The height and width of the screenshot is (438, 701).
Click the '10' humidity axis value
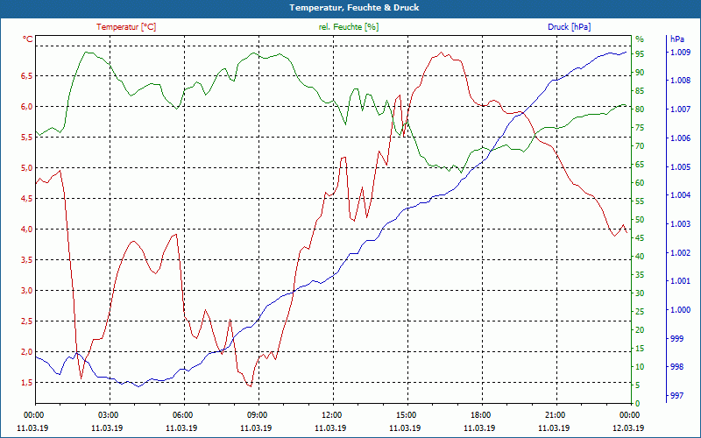[x=640, y=367]
